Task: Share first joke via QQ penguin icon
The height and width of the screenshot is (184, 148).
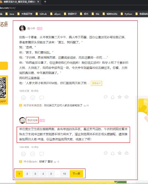Action: click(x=113, y=97)
